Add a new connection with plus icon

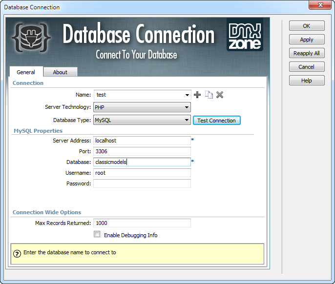(197, 95)
